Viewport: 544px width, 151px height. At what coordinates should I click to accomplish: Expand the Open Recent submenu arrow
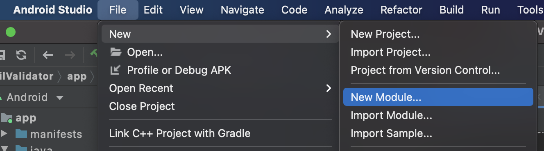328,88
